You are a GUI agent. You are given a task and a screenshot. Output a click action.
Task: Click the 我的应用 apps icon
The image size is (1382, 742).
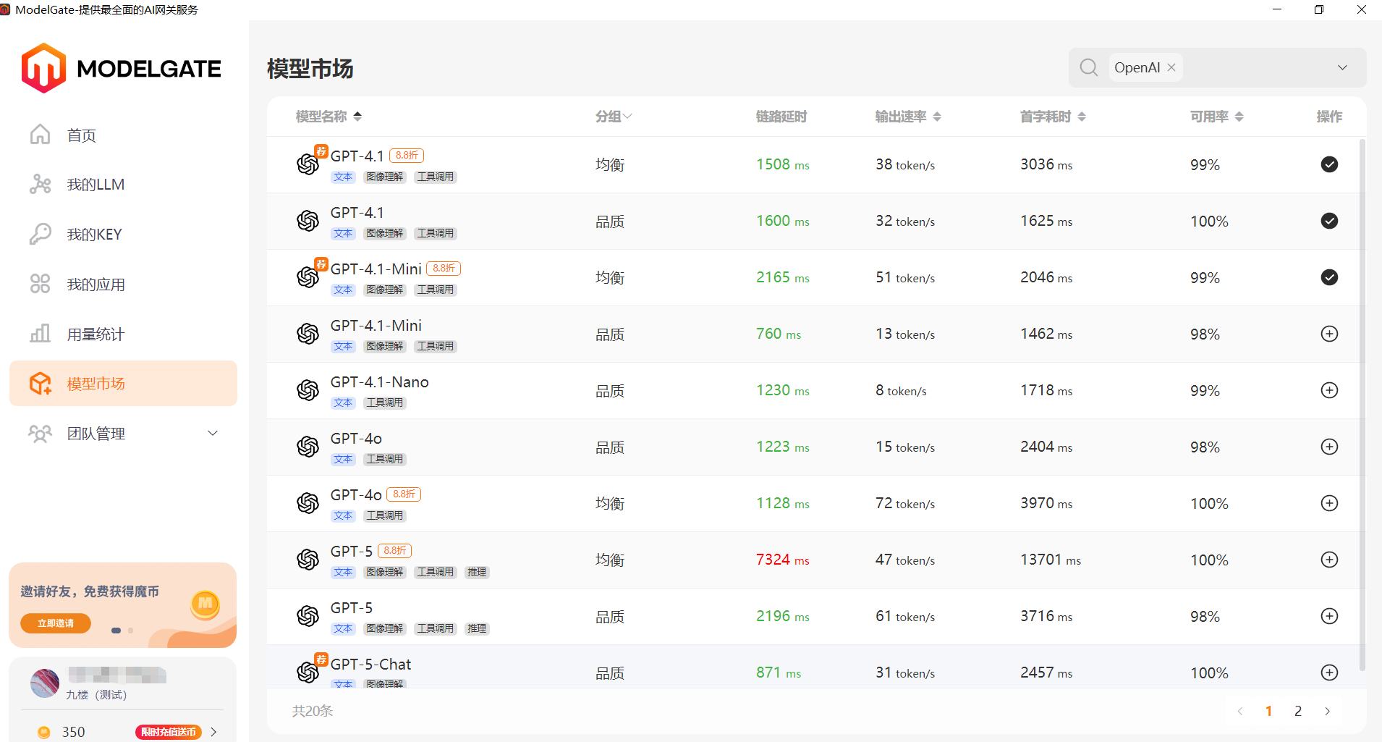[x=41, y=284]
